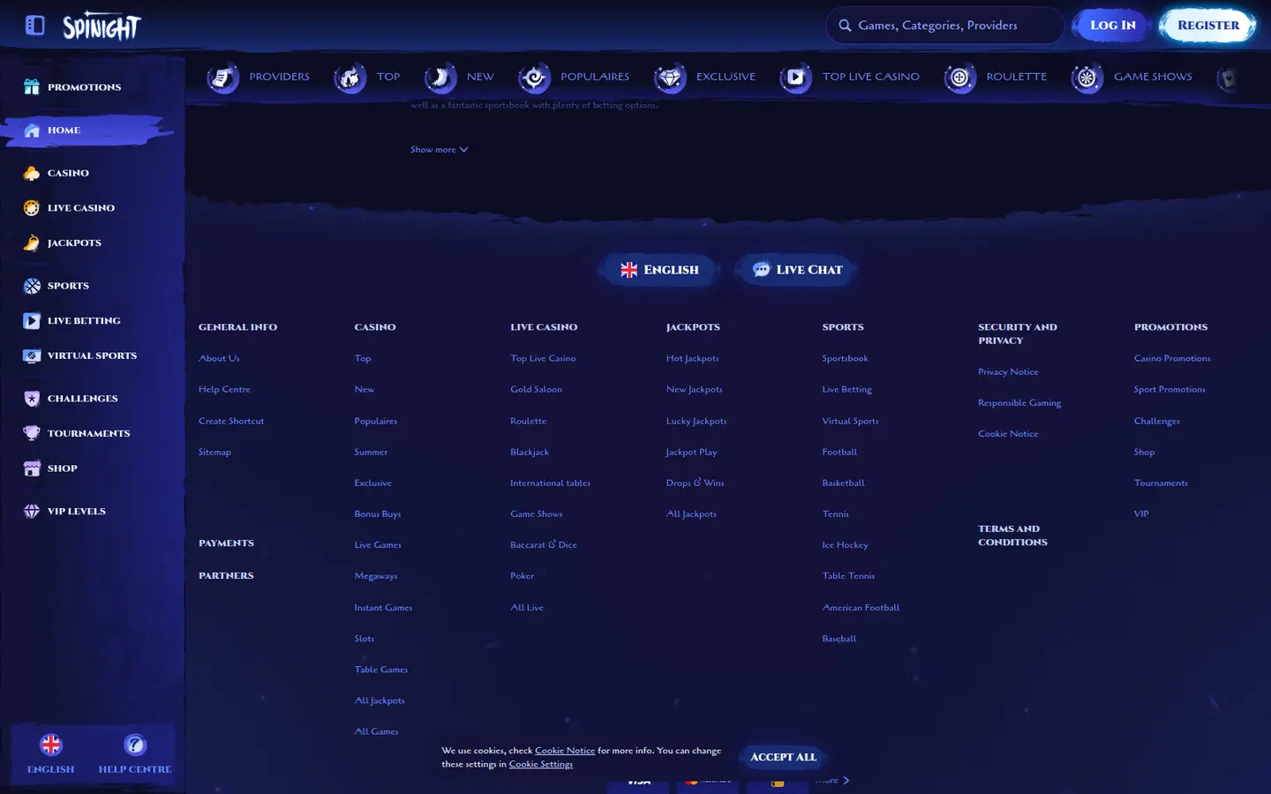This screenshot has width=1271, height=794.
Task: Open the Tournaments trophy icon
Action: point(32,433)
